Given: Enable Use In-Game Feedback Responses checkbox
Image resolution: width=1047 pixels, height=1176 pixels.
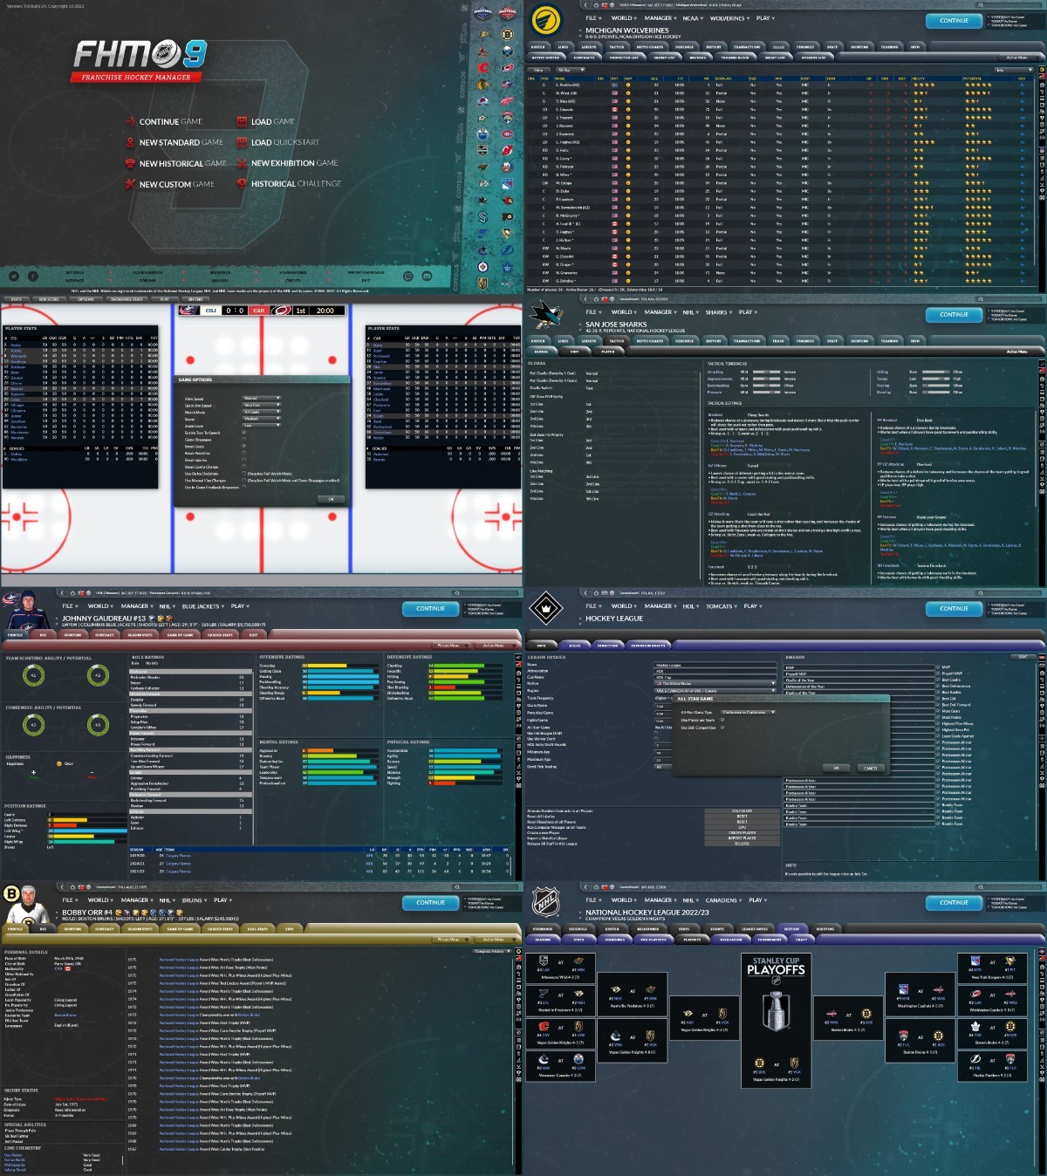Looking at the screenshot, I should [244, 487].
